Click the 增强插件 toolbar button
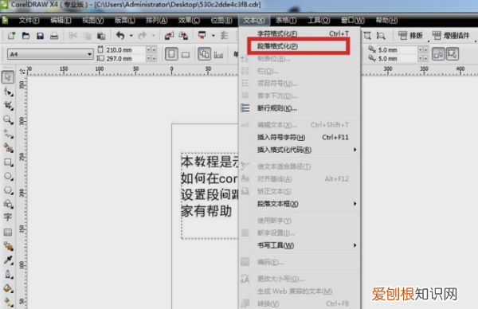The image size is (478, 309). pos(451,36)
